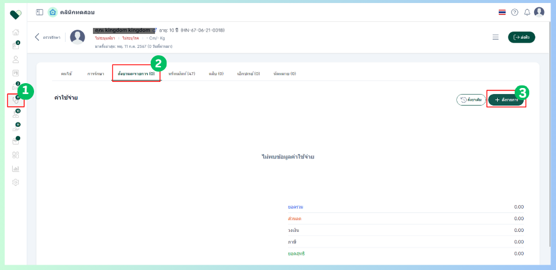Select the สั่งยาและรายการ (0) tab
Image resolution: width=556 pixels, height=270 pixels.
pyautogui.click(x=136, y=73)
